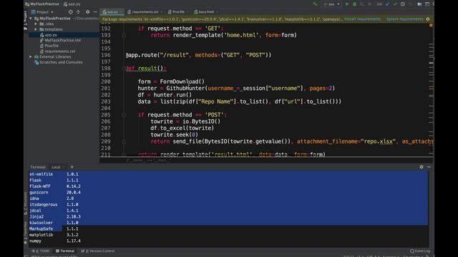Open the run configuration 'app' dropdown
Image resolution: width=458 pixels, height=257 pixels.
pyautogui.click(x=331, y=4)
